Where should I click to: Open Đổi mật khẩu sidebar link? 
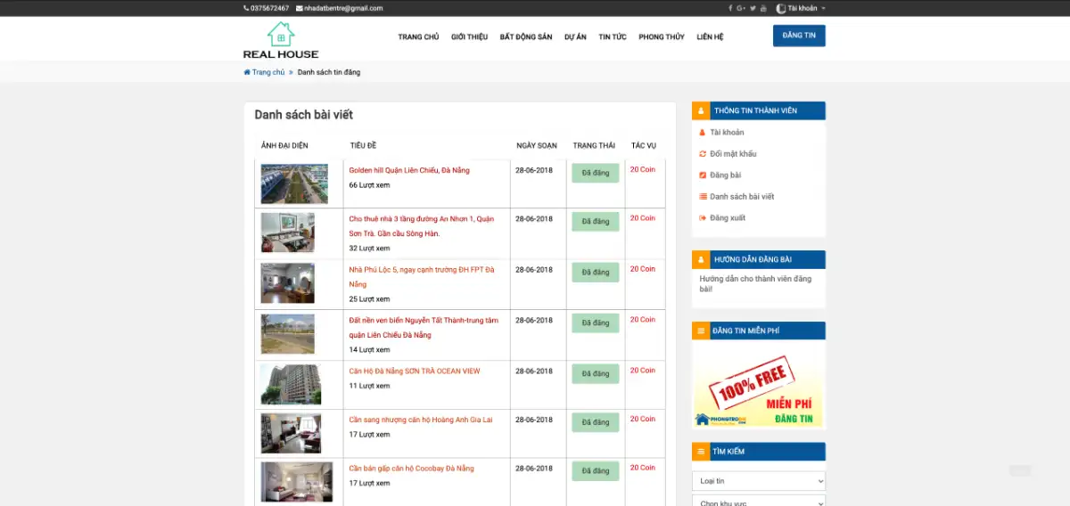coord(733,153)
